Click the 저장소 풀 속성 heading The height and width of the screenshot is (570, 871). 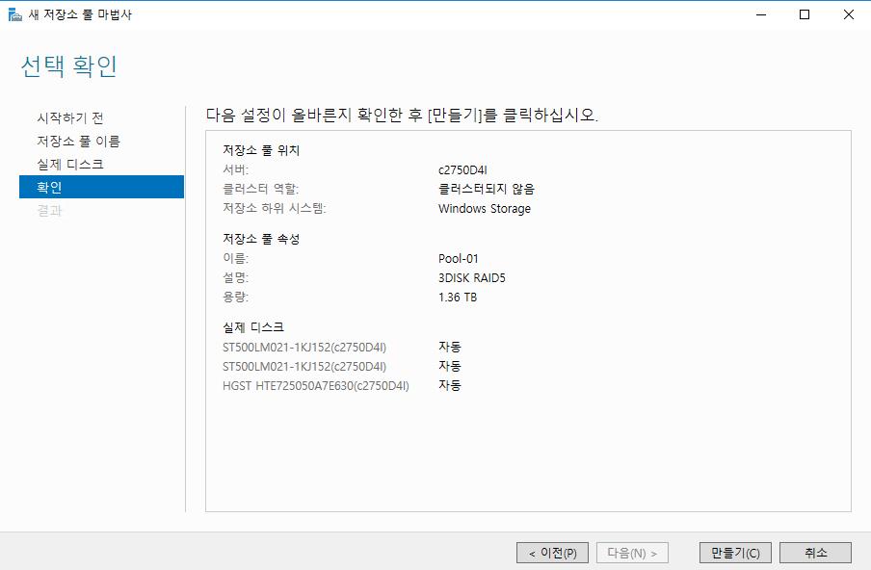[261, 239]
